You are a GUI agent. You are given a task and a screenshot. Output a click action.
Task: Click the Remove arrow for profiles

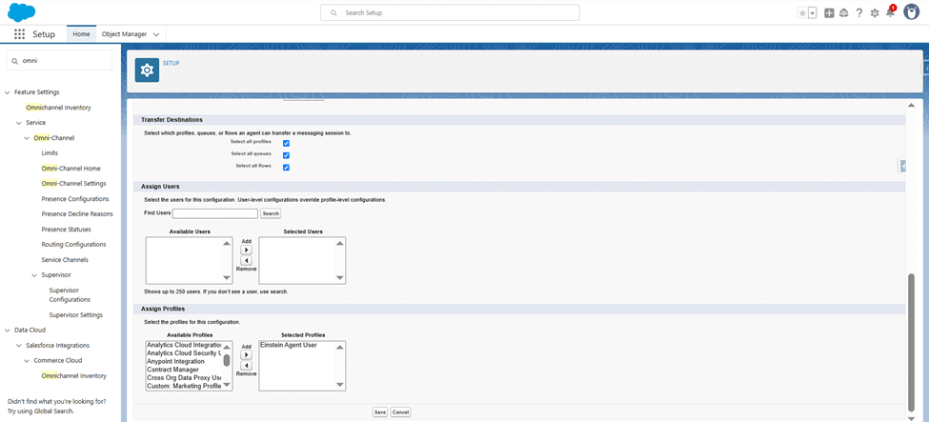click(247, 366)
